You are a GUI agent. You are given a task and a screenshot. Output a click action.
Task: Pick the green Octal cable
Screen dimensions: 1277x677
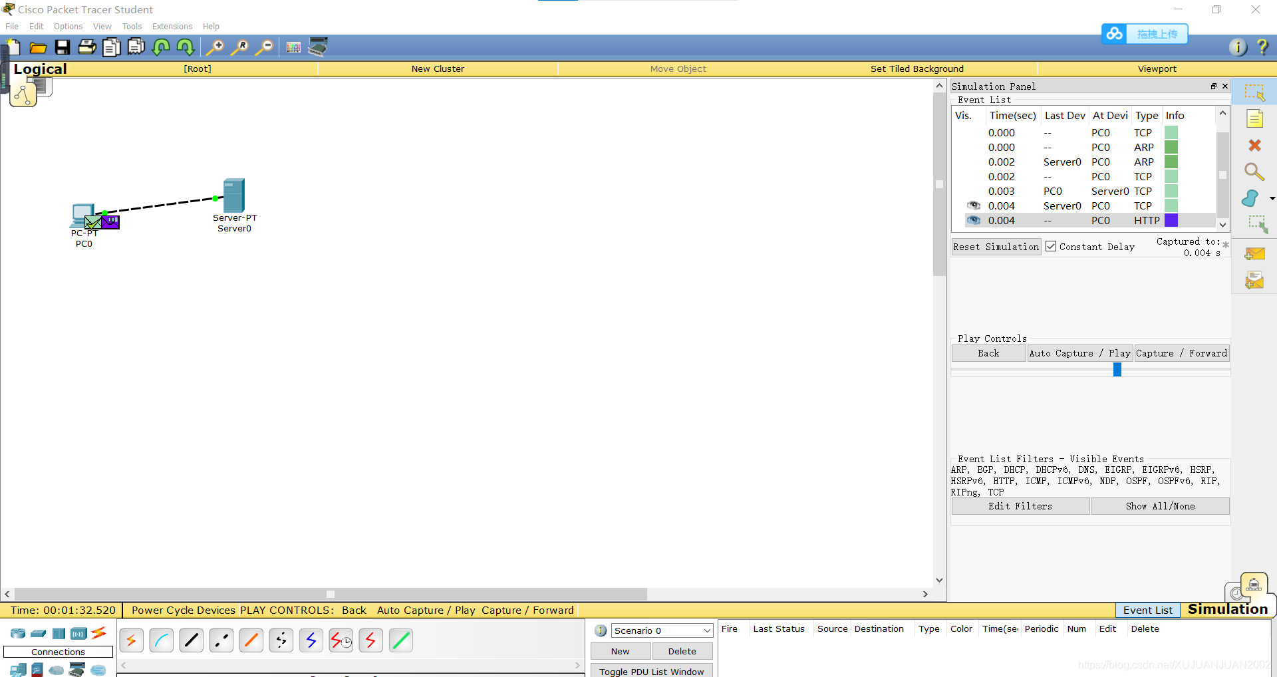click(x=401, y=640)
